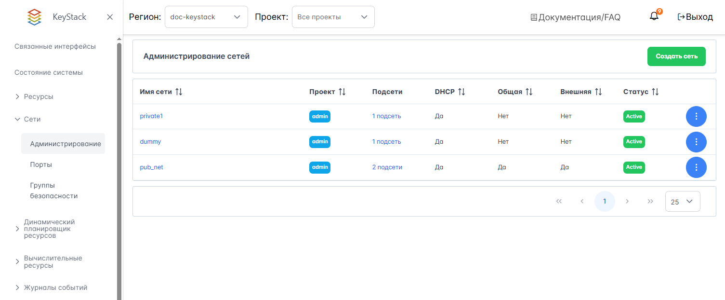
Task: Close the sidebar with the X icon
Action: tap(110, 17)
